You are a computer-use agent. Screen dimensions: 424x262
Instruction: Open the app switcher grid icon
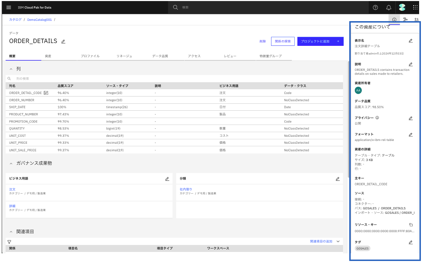[415, 7]
